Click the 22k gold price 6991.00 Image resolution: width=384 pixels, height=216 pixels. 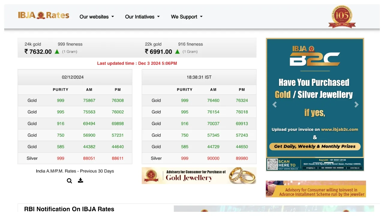click(x=158, y=52)
